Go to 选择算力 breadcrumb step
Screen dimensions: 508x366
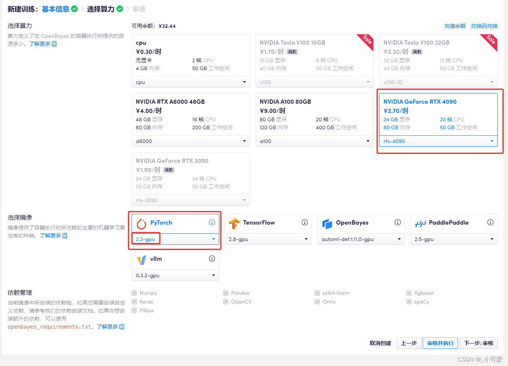(x=101, y=9)
